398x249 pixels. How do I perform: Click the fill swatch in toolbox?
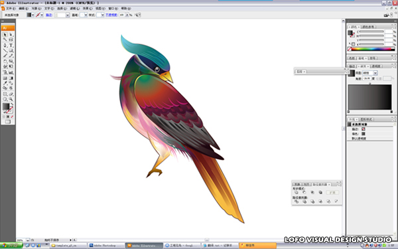coord(5,106)
